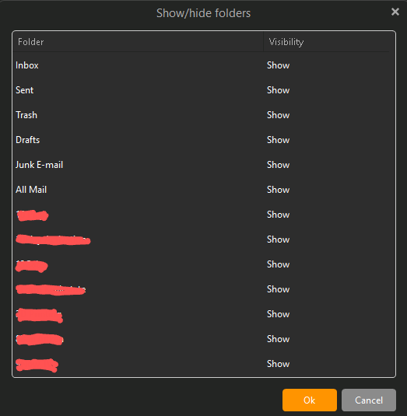Toggle Show for first redacted folder
The height and width of the screenshot is (416, 407).
click(x=278, y=215)
